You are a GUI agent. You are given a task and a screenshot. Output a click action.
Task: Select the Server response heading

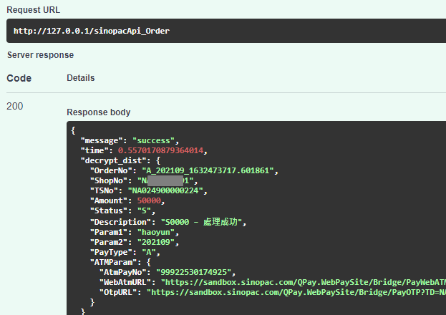[40, 55]
